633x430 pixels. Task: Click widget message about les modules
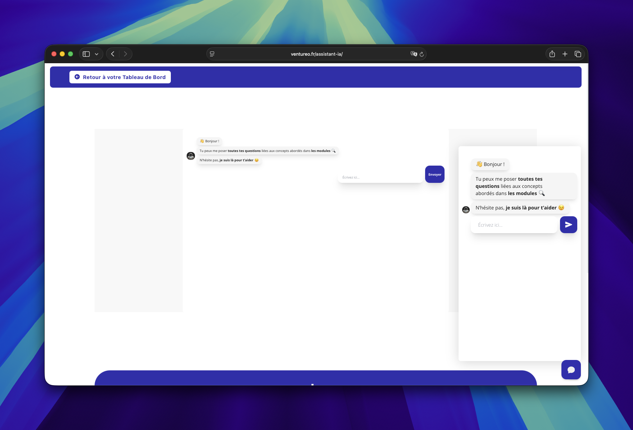pyautogui.click(x=524, y=186)
